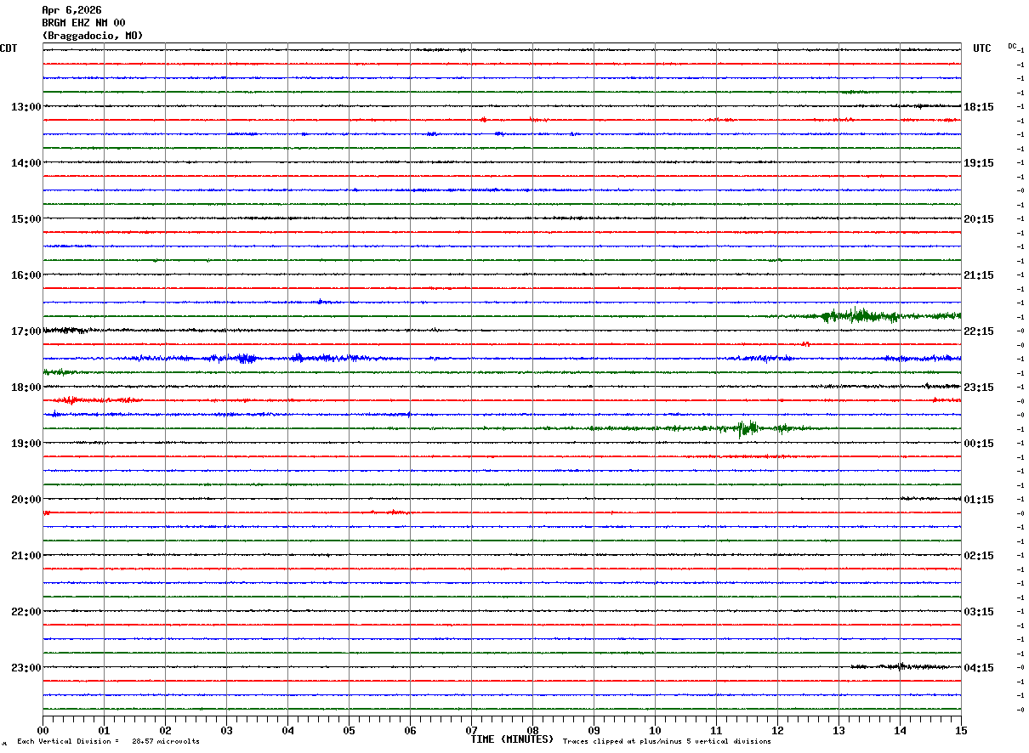
Task: Select the blue tremor near minute 3
Action: click(x=246, y=358)
